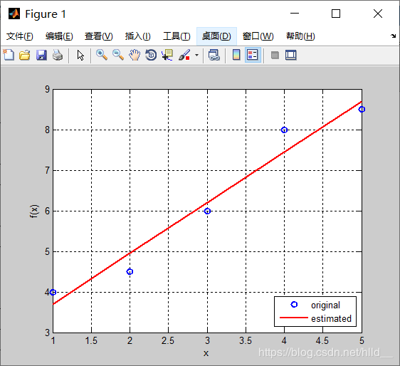Click the Open File folder icon
400x366 pixels.
pos(25,55)
